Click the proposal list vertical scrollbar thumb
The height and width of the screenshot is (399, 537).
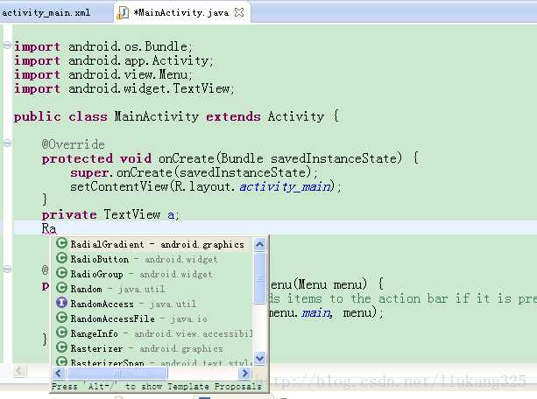[259, 278]
